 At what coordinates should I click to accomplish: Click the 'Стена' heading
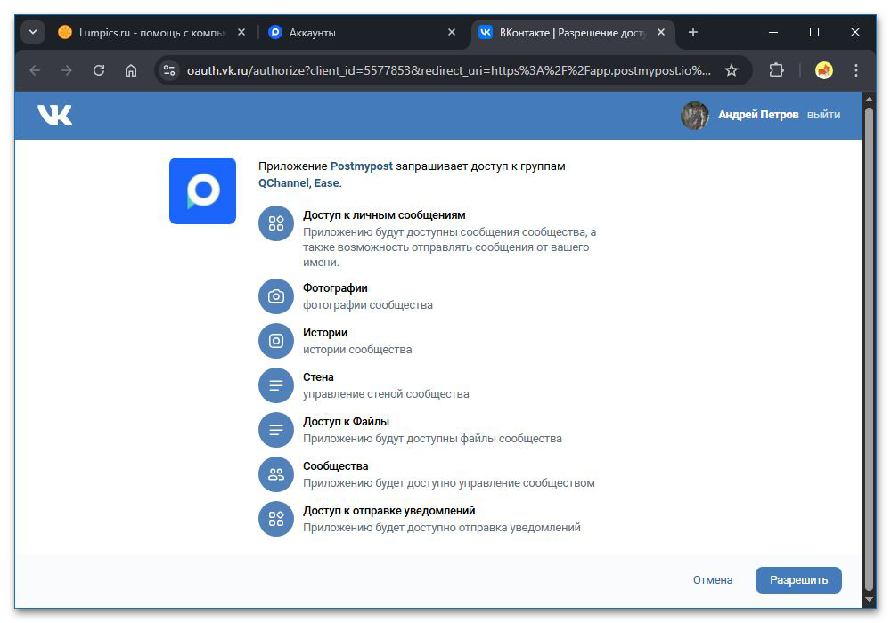tap(318, 377)
